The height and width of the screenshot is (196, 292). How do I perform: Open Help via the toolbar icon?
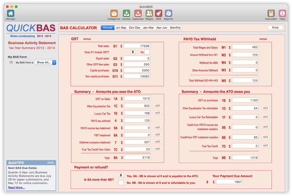282,13
